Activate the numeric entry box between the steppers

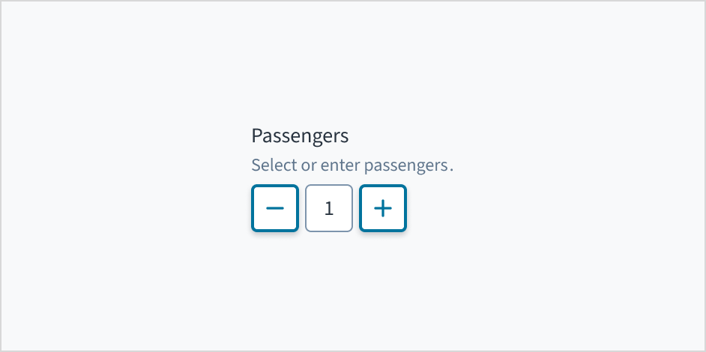coord(329,208)
